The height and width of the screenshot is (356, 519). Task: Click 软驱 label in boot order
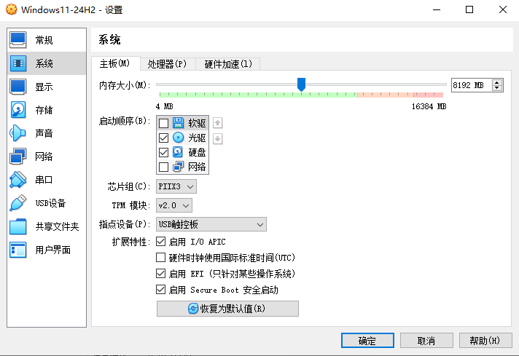click(198, 123)
